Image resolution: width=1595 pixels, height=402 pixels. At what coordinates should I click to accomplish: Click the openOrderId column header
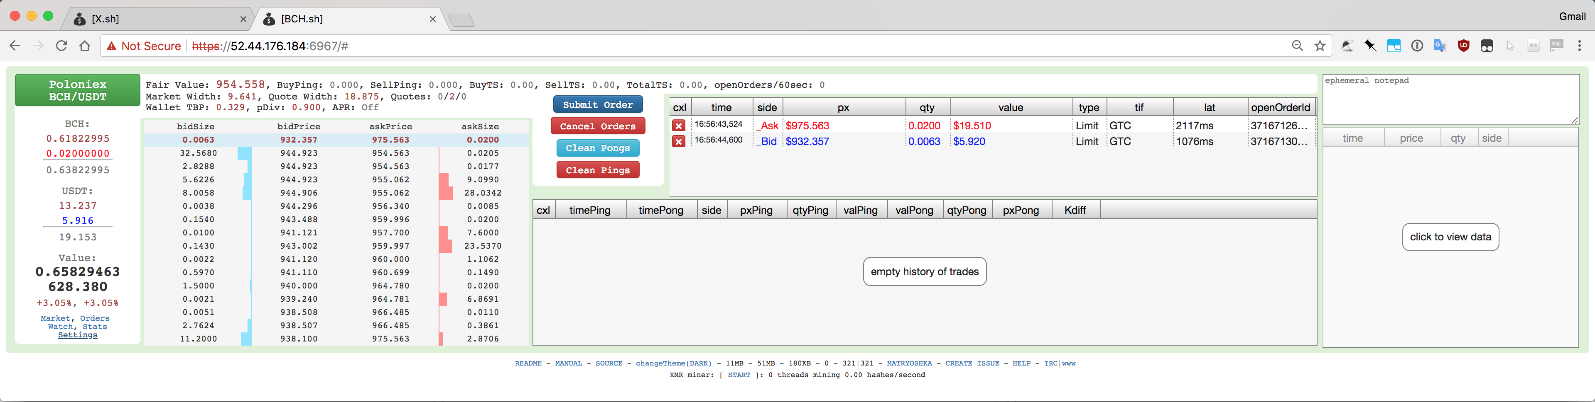pyautogui.click(x=1281, y=107)
